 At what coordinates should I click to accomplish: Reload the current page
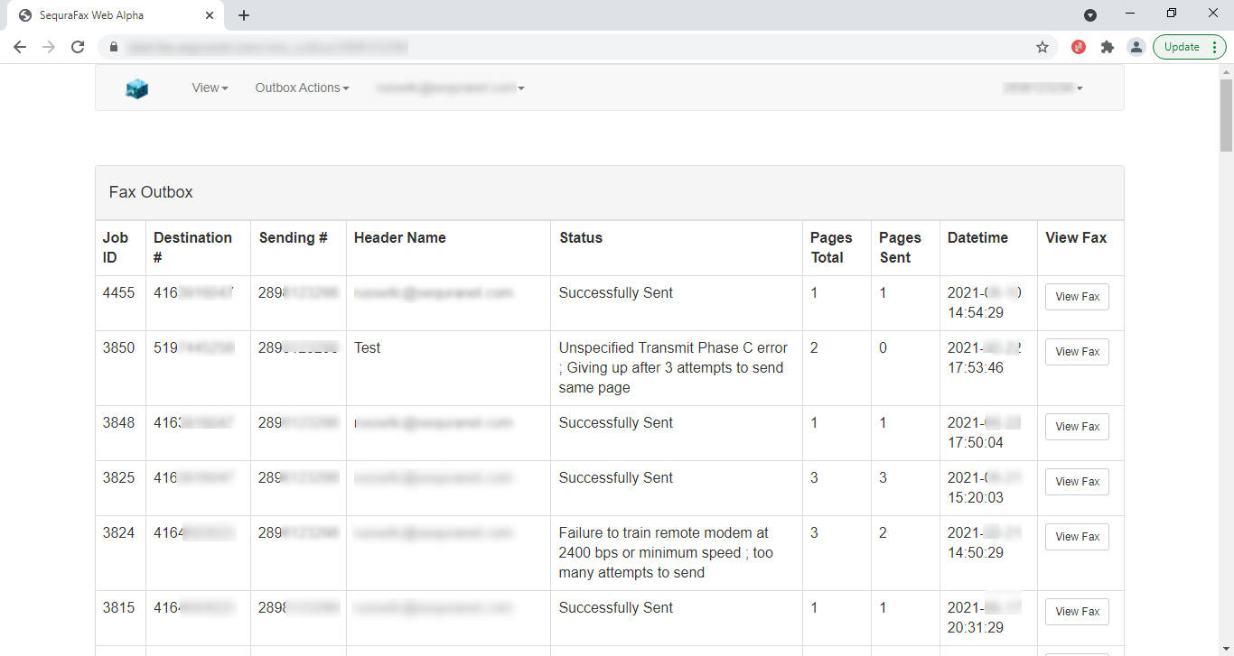click(78, 47)
